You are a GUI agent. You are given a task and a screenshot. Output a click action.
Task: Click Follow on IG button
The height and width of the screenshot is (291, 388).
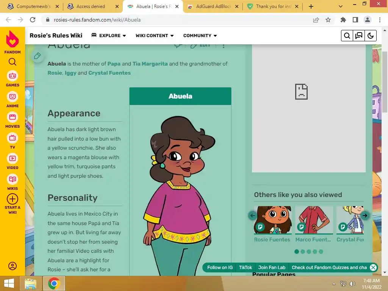pos(220,268)
